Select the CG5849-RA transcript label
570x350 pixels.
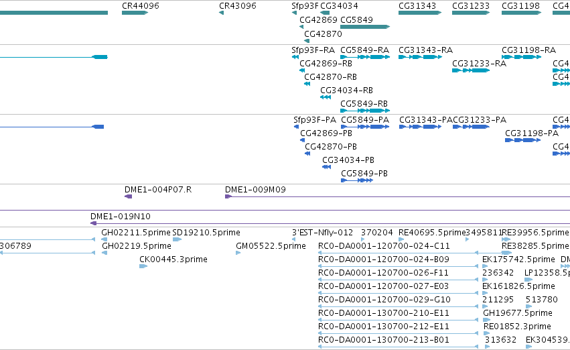pos(364,50)
